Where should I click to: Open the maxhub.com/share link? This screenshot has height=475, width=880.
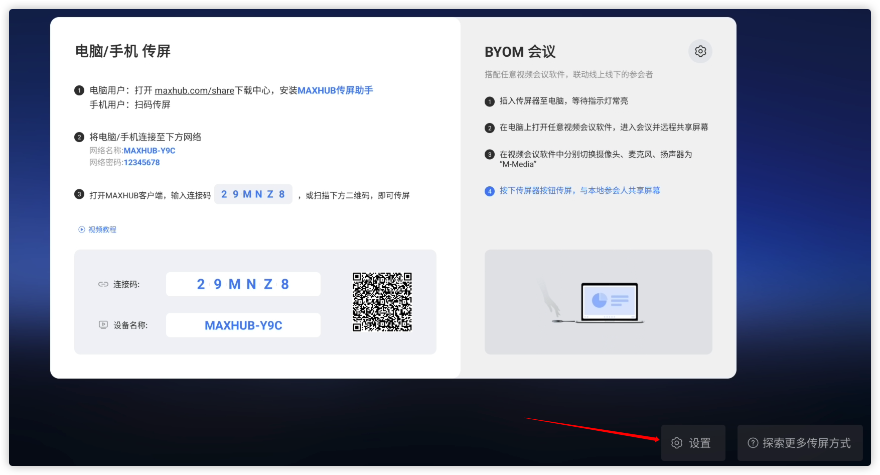(194, 90)
